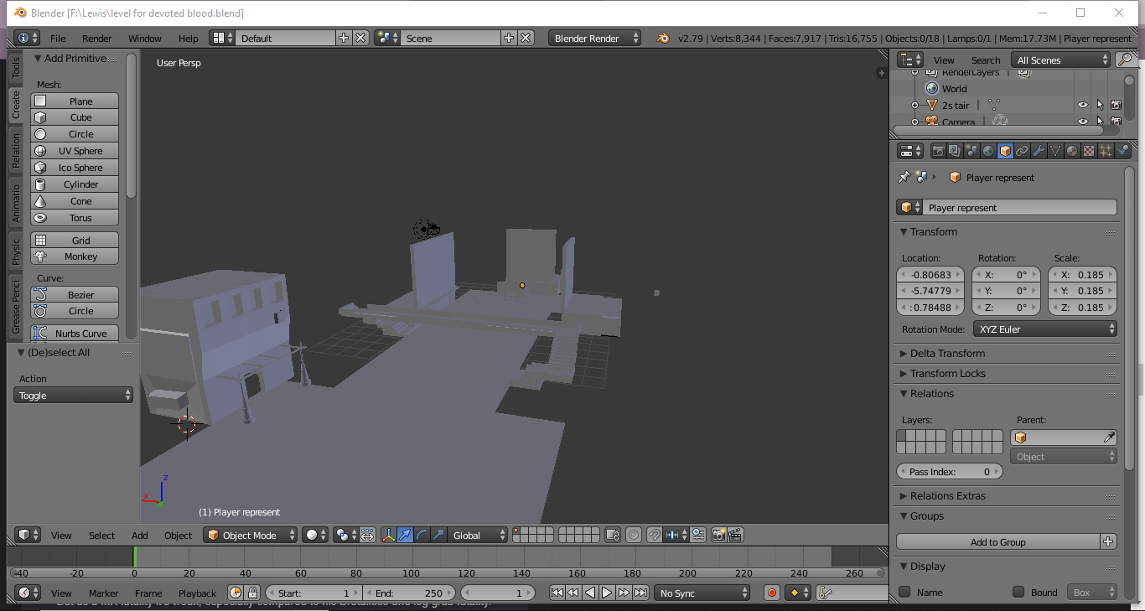Switch to the Relations tool shelf tab
Screen dimensions: 1145x611
coord(16,151)
